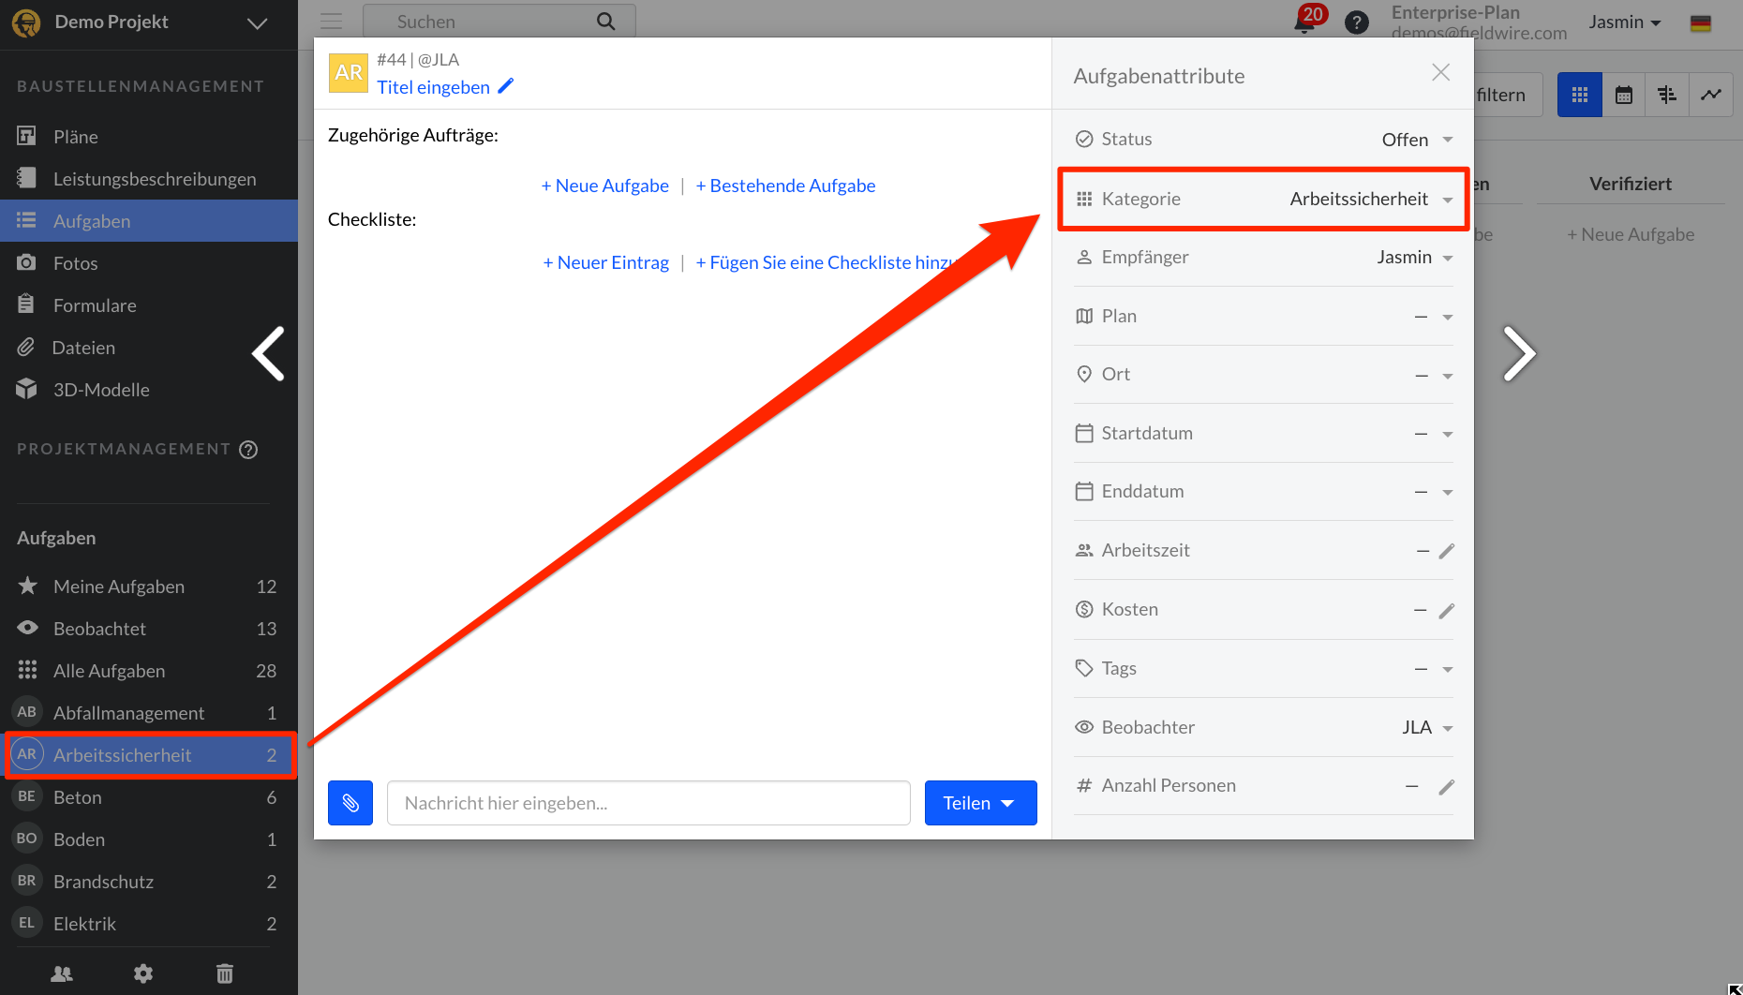Screen dimensions: 1743x995
Task: Open the help question mark icon
Action: [x=1356, y=22]
